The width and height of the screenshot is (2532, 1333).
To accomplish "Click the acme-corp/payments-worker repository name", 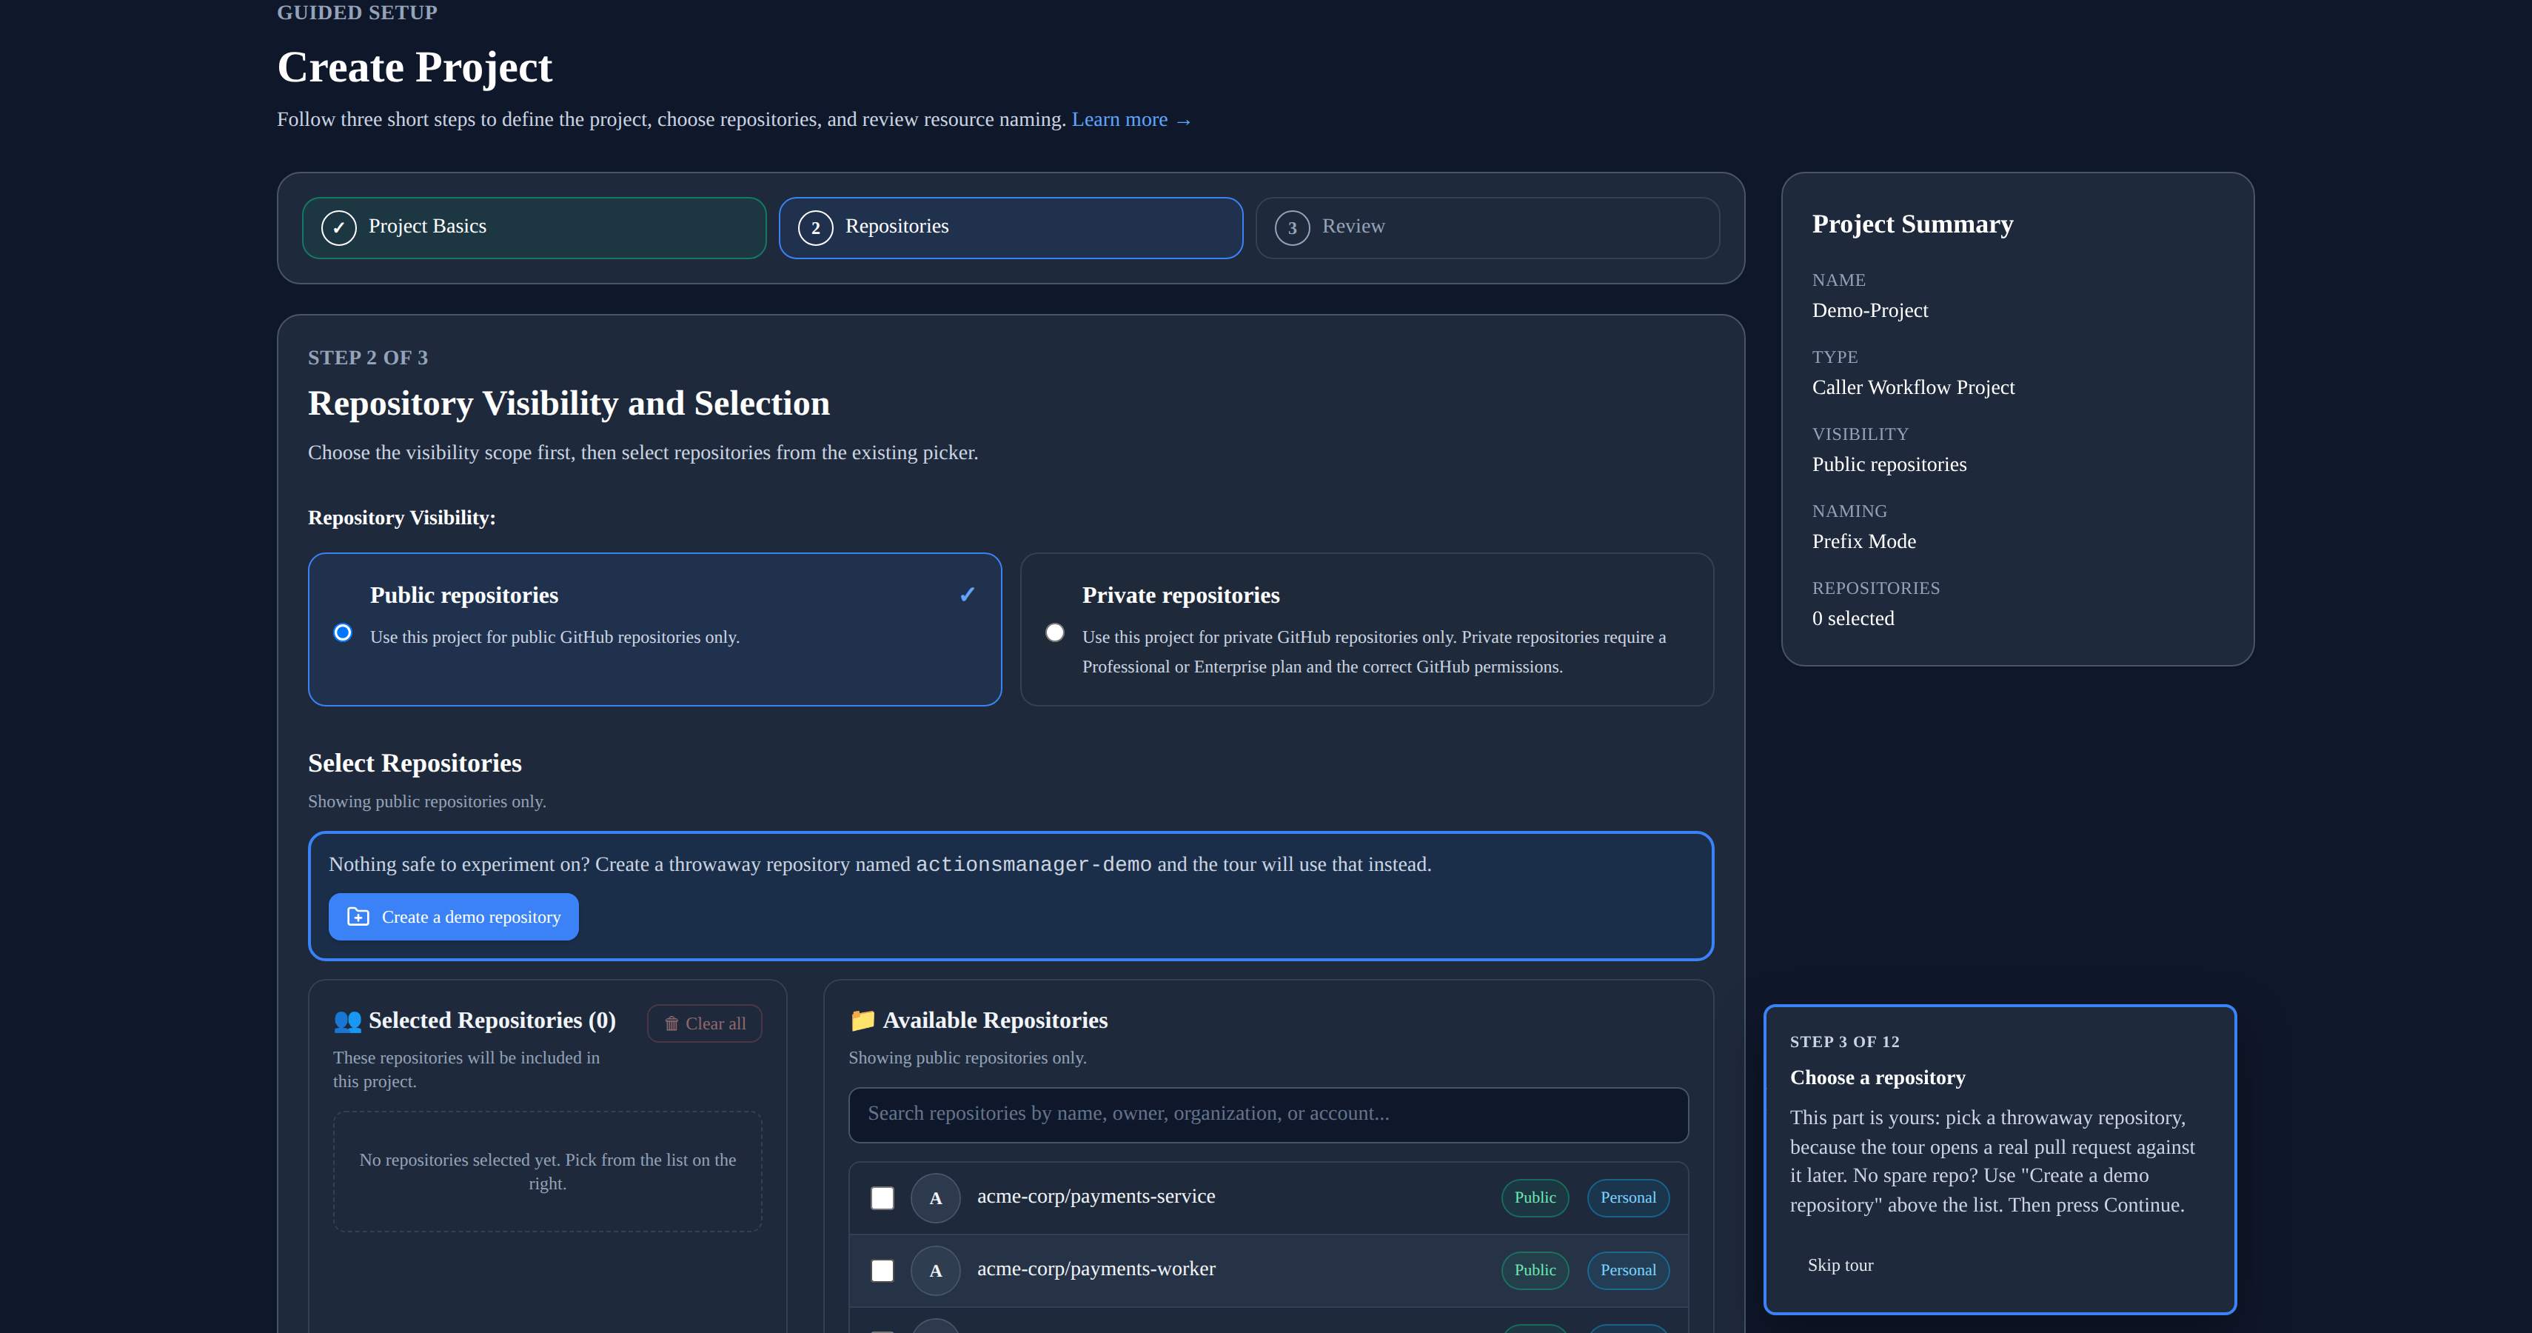I will tap(1096, 1269).
